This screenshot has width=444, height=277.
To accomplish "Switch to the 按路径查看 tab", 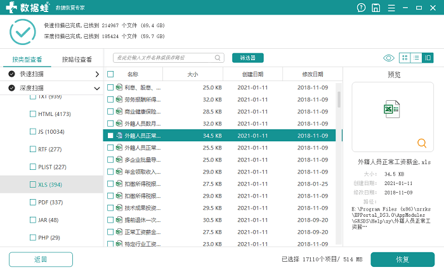I will tap(77, 60).
